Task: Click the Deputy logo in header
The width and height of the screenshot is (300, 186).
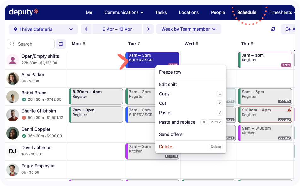Action: 24,12
